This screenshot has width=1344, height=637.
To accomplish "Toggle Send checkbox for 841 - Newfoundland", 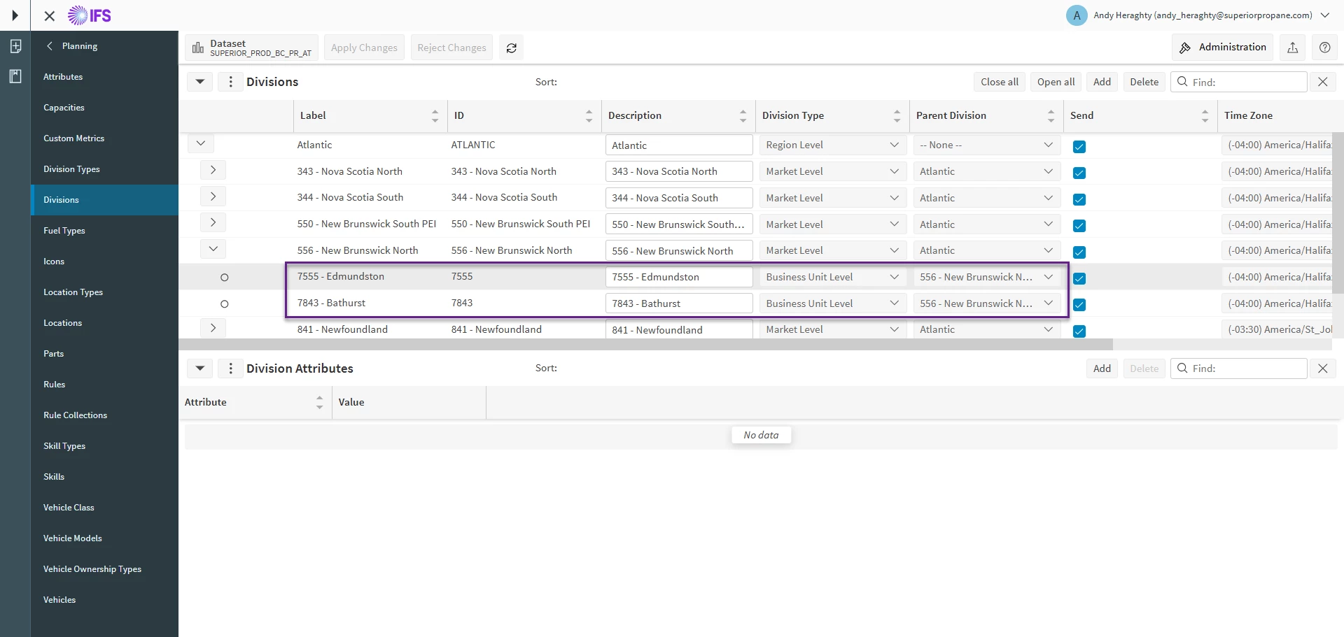I will pyautogui.click(x=1079, y=331).
